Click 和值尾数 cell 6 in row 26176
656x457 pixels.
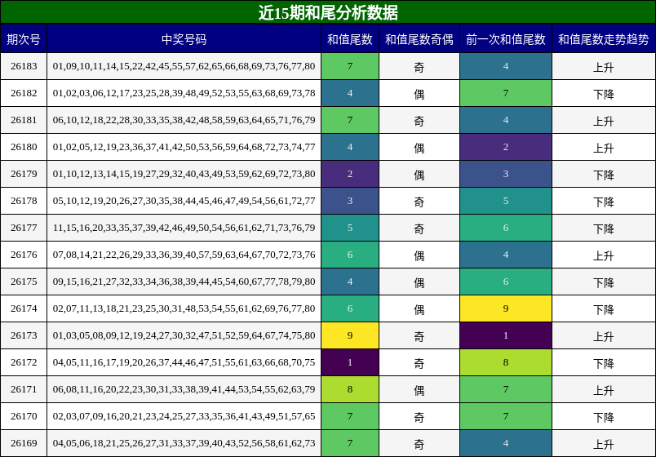[350, 255]
